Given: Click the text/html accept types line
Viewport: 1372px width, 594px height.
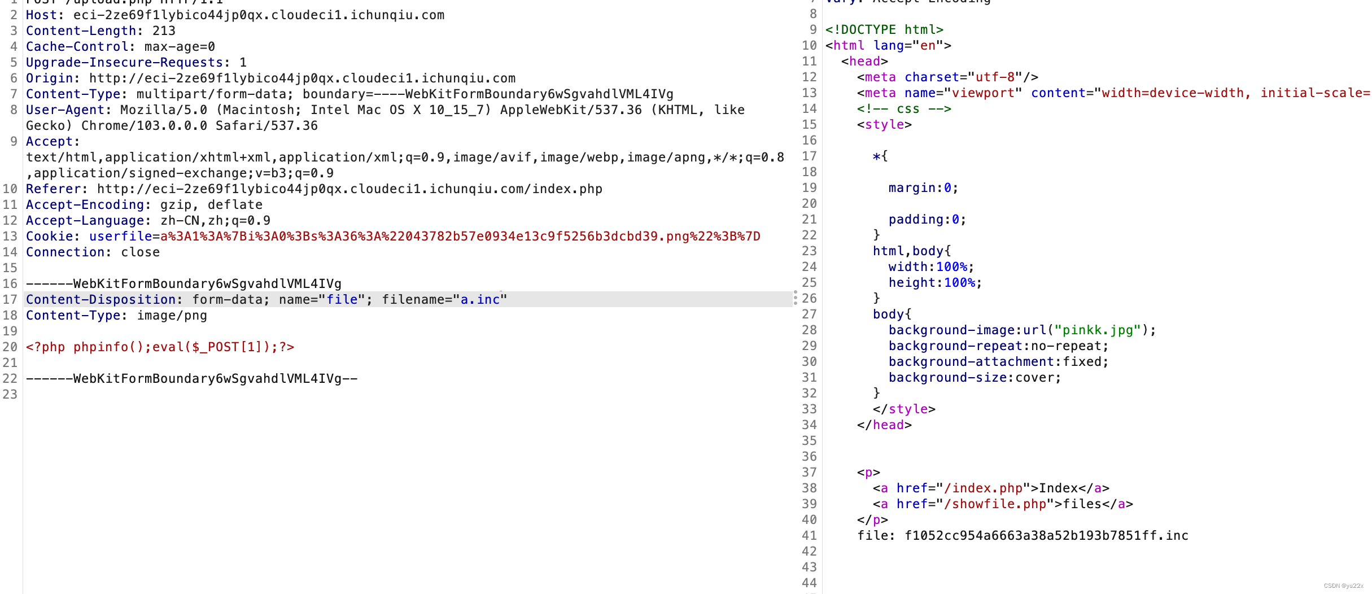Looking at the screenshot, I should pos(405,158).
